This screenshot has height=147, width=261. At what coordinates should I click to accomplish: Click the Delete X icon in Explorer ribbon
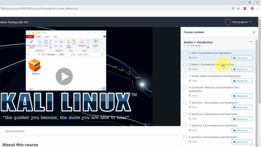click(62, 42)
